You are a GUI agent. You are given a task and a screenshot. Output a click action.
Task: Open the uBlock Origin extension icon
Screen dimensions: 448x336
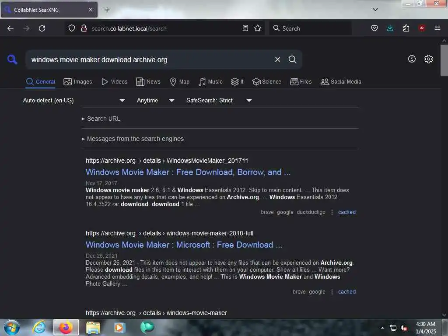tap(422, 28)
